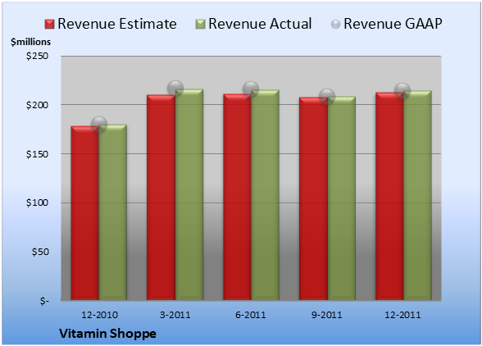Select the red estimate bar for 12-2011
Image resolution: width=482 pixels, height=346 pixels.
(x=389, y=196)
